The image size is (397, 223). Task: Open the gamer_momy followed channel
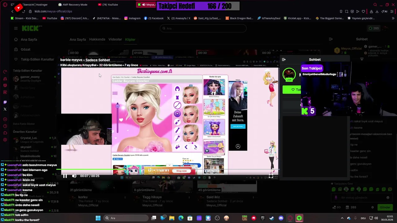click(x=34, y=78)
